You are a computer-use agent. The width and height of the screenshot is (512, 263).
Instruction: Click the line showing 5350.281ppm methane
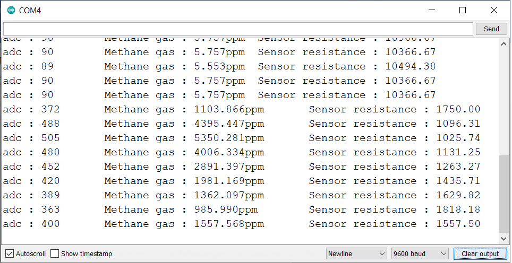[242, 138]
